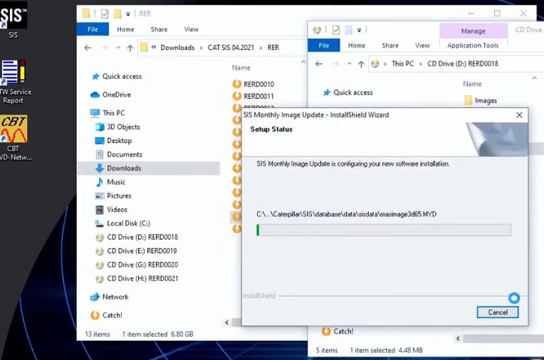Expand the address bar path overflow chevron
The width and height of the screenshot is (544, 360).
154,47
